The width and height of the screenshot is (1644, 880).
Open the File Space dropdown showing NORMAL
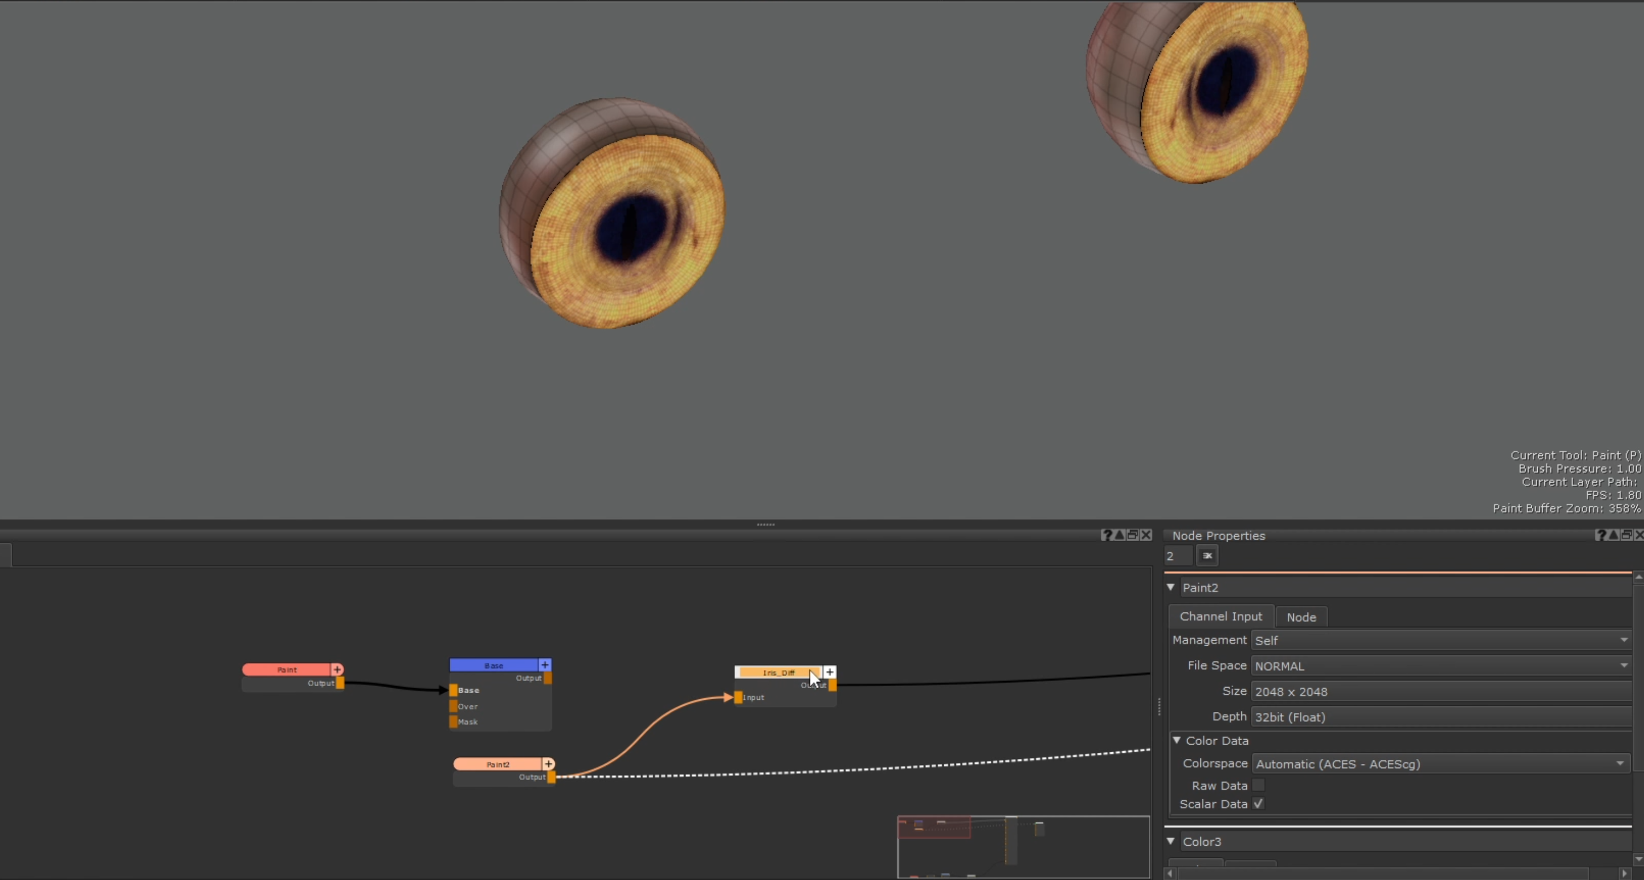click(x=1624, y=666)
